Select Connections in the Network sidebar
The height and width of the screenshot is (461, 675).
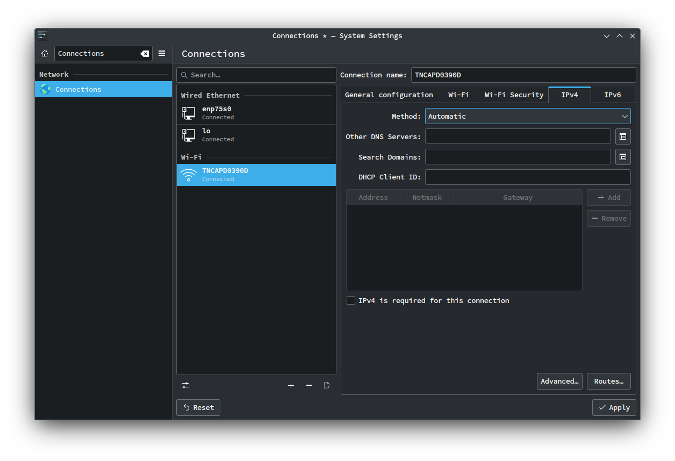103,89
